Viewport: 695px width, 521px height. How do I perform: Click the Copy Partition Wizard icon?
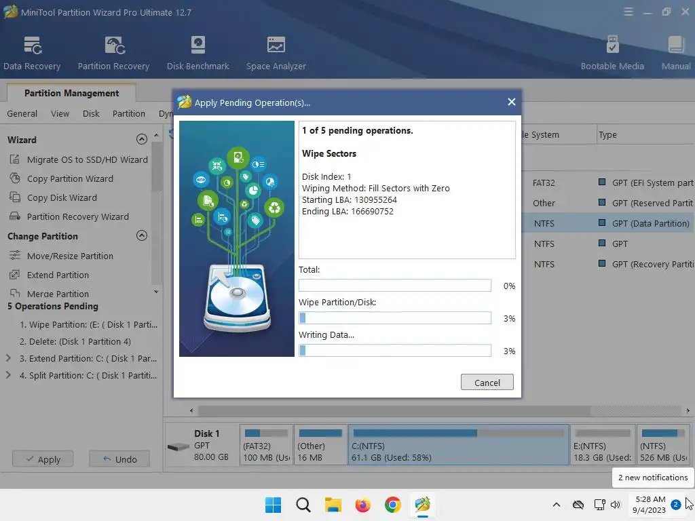pos(15,178)
